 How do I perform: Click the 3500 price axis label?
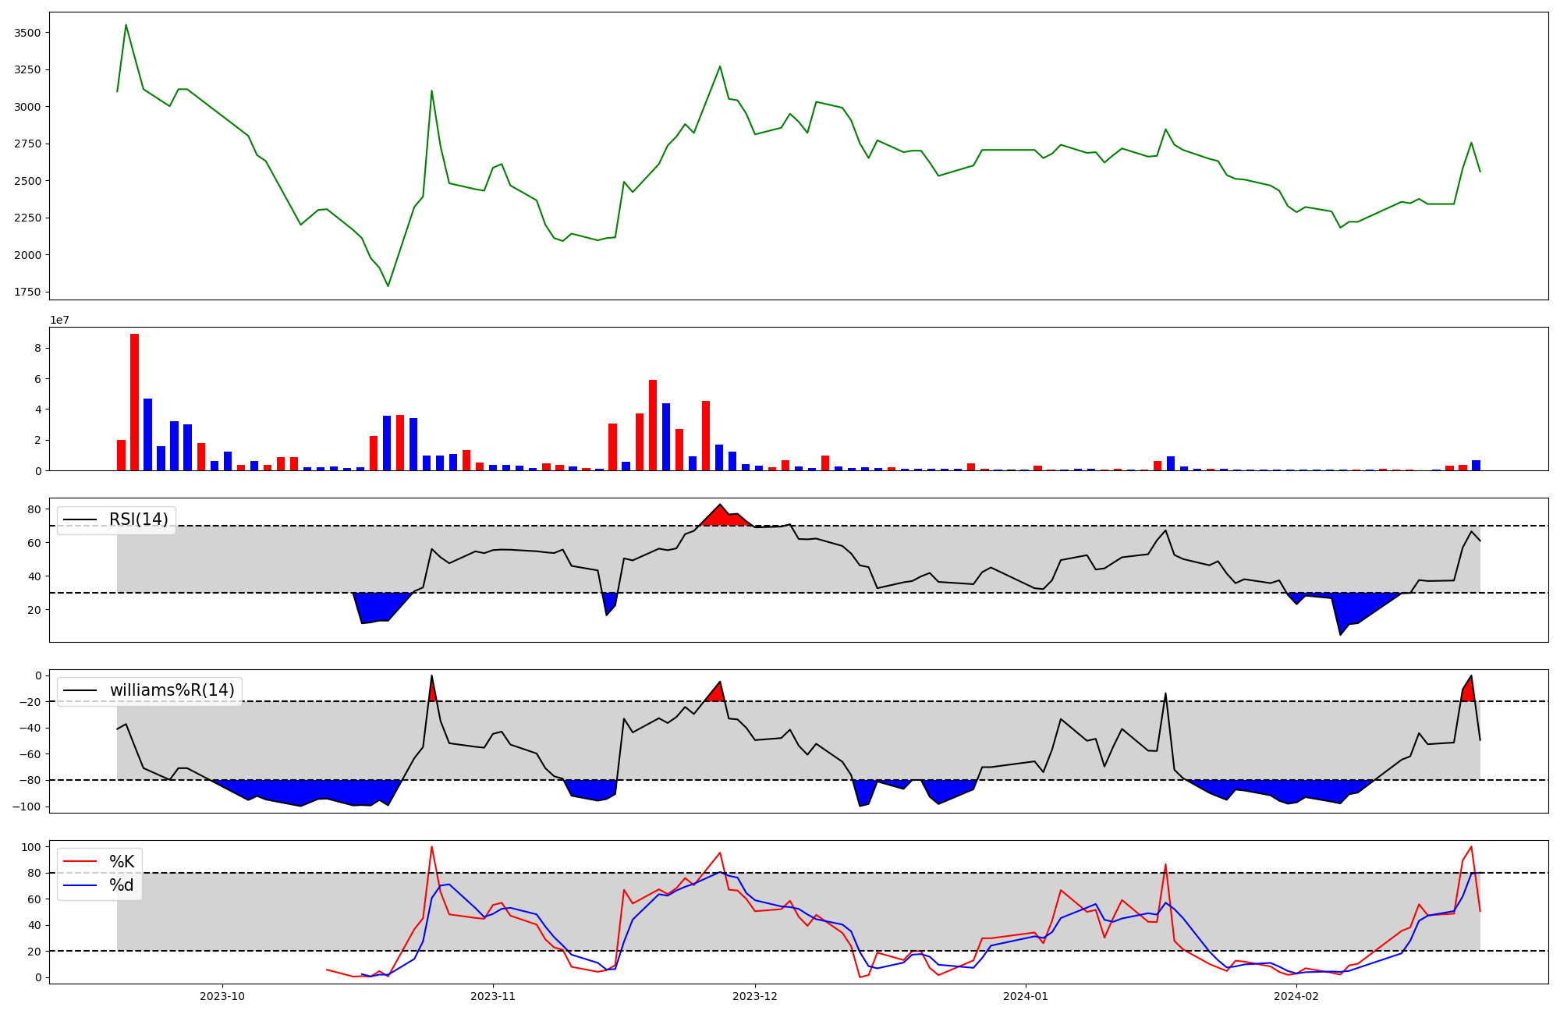pyautogui.click(x=29, y=33)
